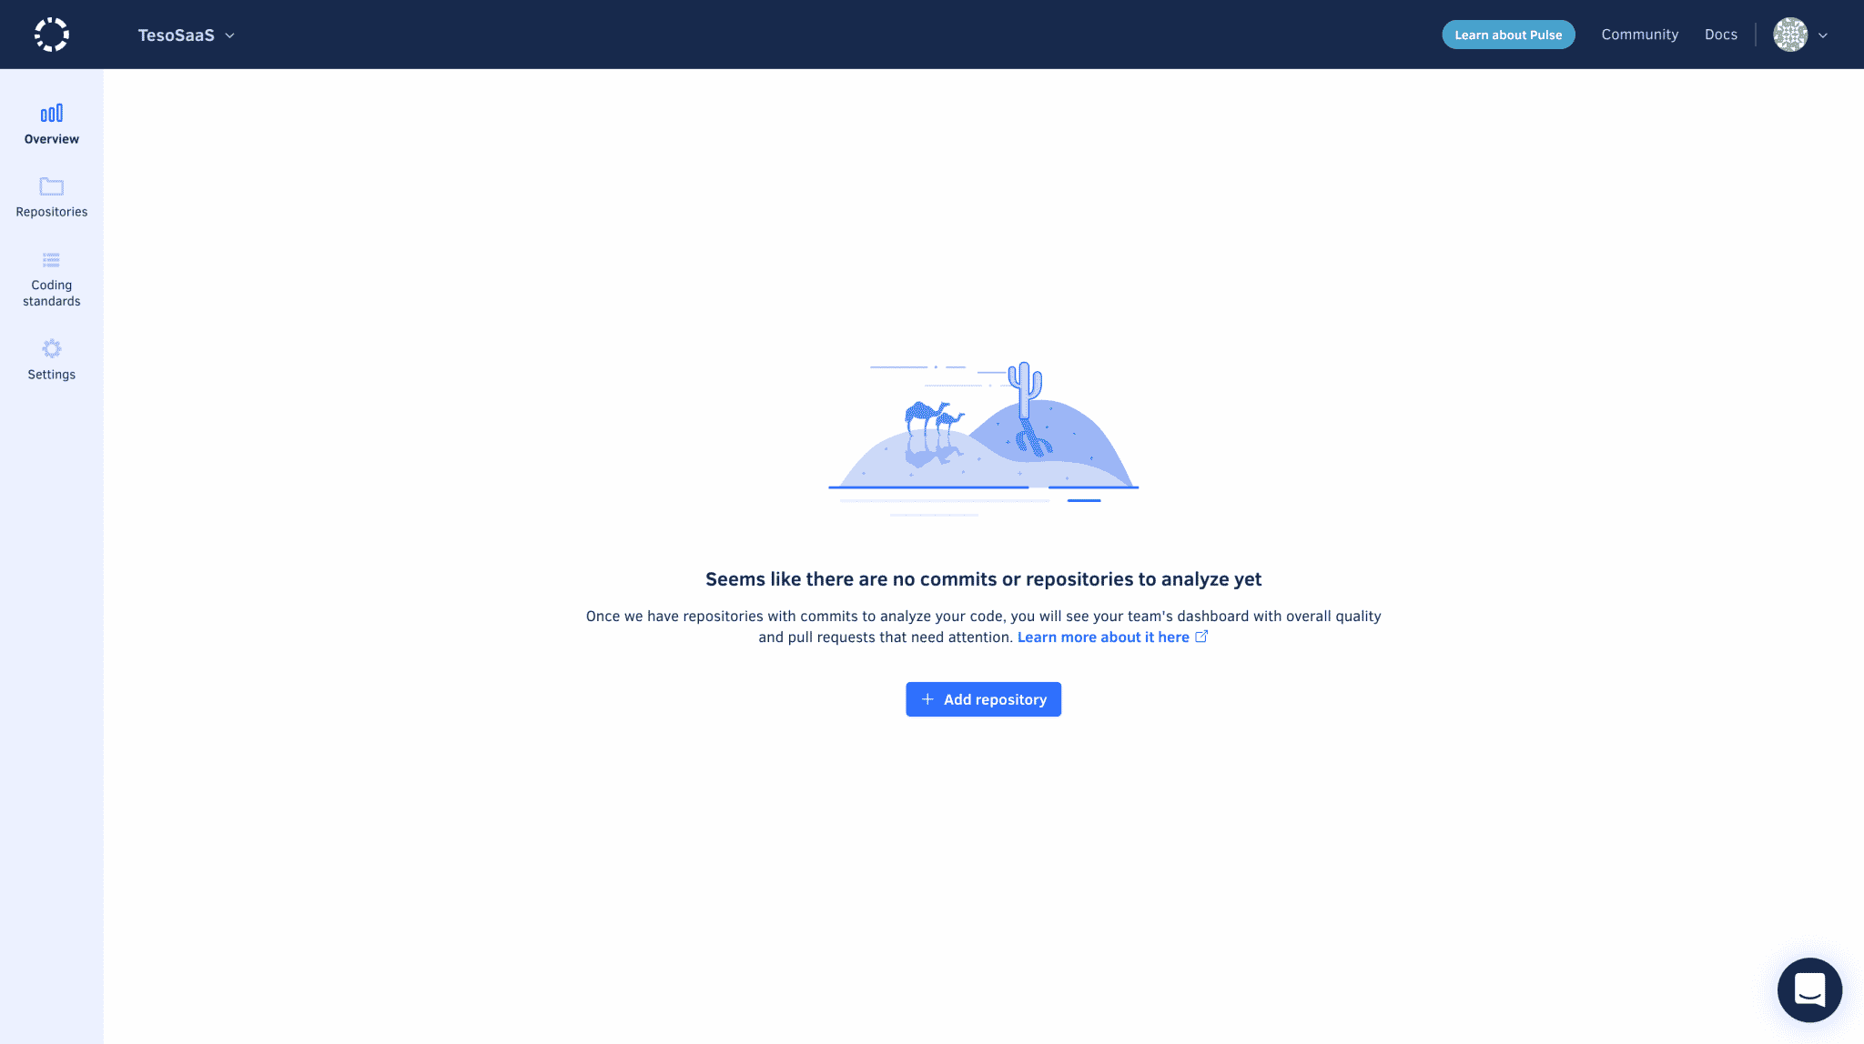Expand the TesoSaaS organization dropdown
Viewport: 1864px width, 1044px height.
230,35
